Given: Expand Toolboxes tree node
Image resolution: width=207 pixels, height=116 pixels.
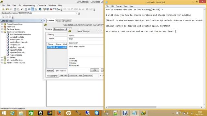Looking at the screenshot, I should [2, 27].
